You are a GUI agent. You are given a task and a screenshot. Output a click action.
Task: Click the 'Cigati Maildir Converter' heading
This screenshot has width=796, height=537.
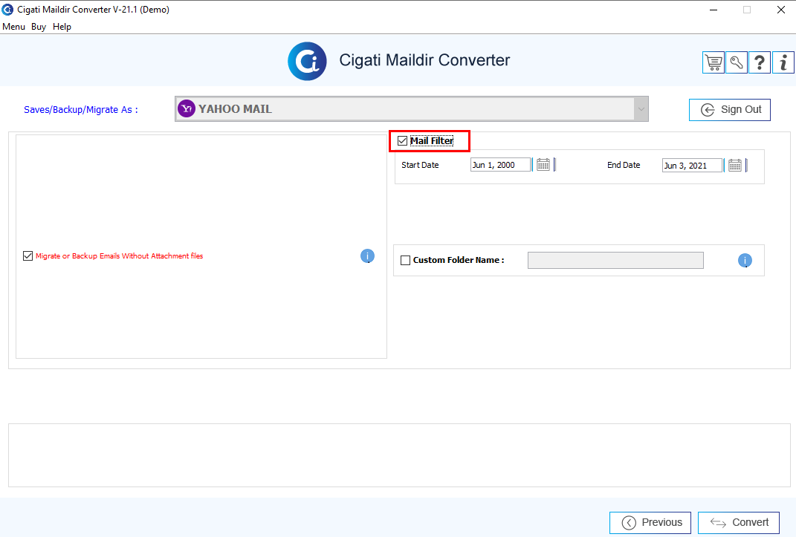point(424,60)
